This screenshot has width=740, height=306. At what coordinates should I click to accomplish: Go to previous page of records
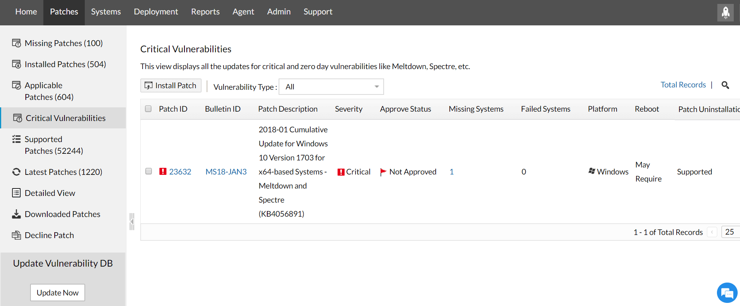pos(712,232)
